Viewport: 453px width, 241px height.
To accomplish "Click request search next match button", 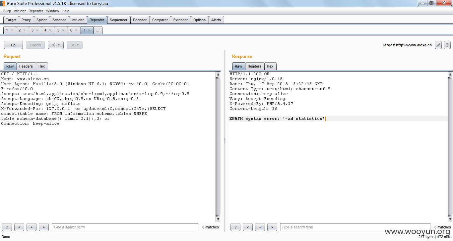I will [x=44, y=227].
